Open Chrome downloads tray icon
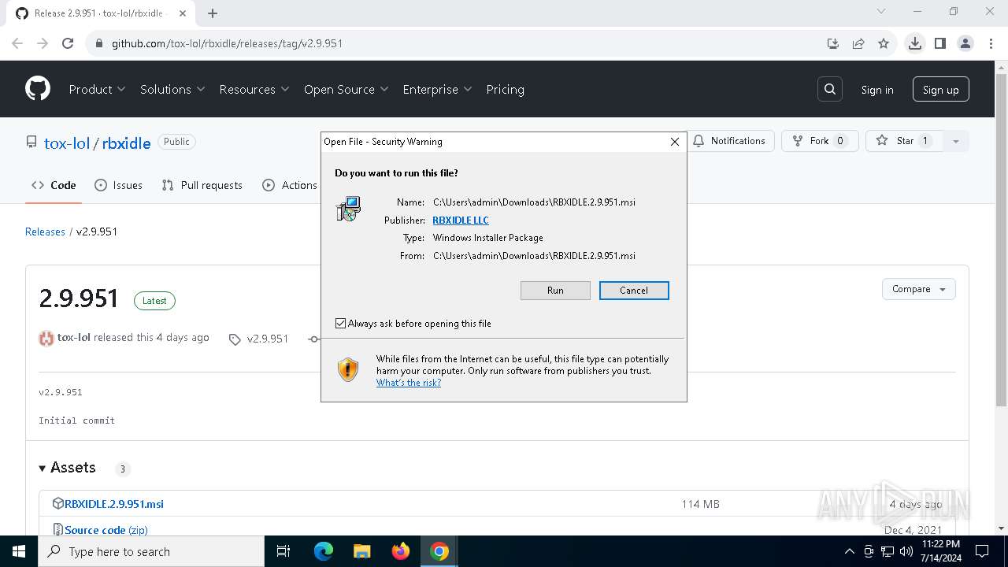1008x567 pixels. [x=914, y=43]
